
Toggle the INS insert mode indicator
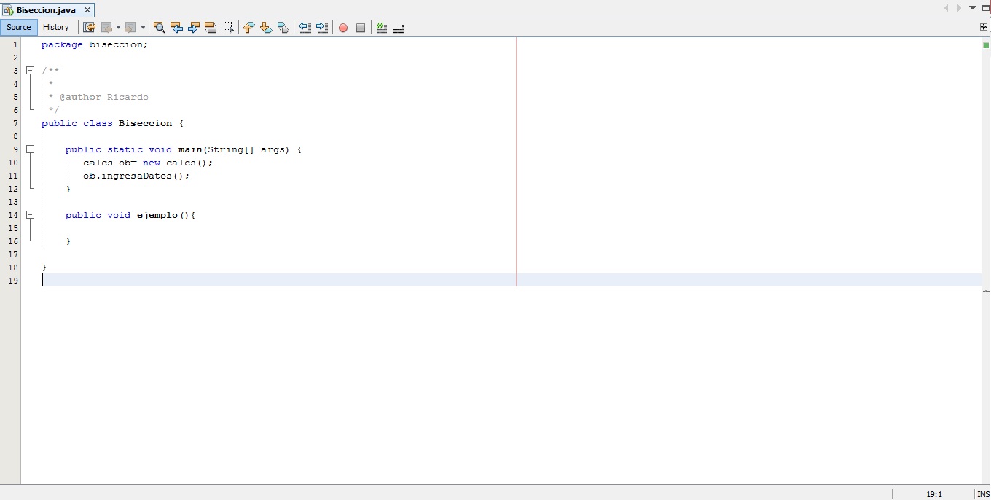[x=983, y=494]
